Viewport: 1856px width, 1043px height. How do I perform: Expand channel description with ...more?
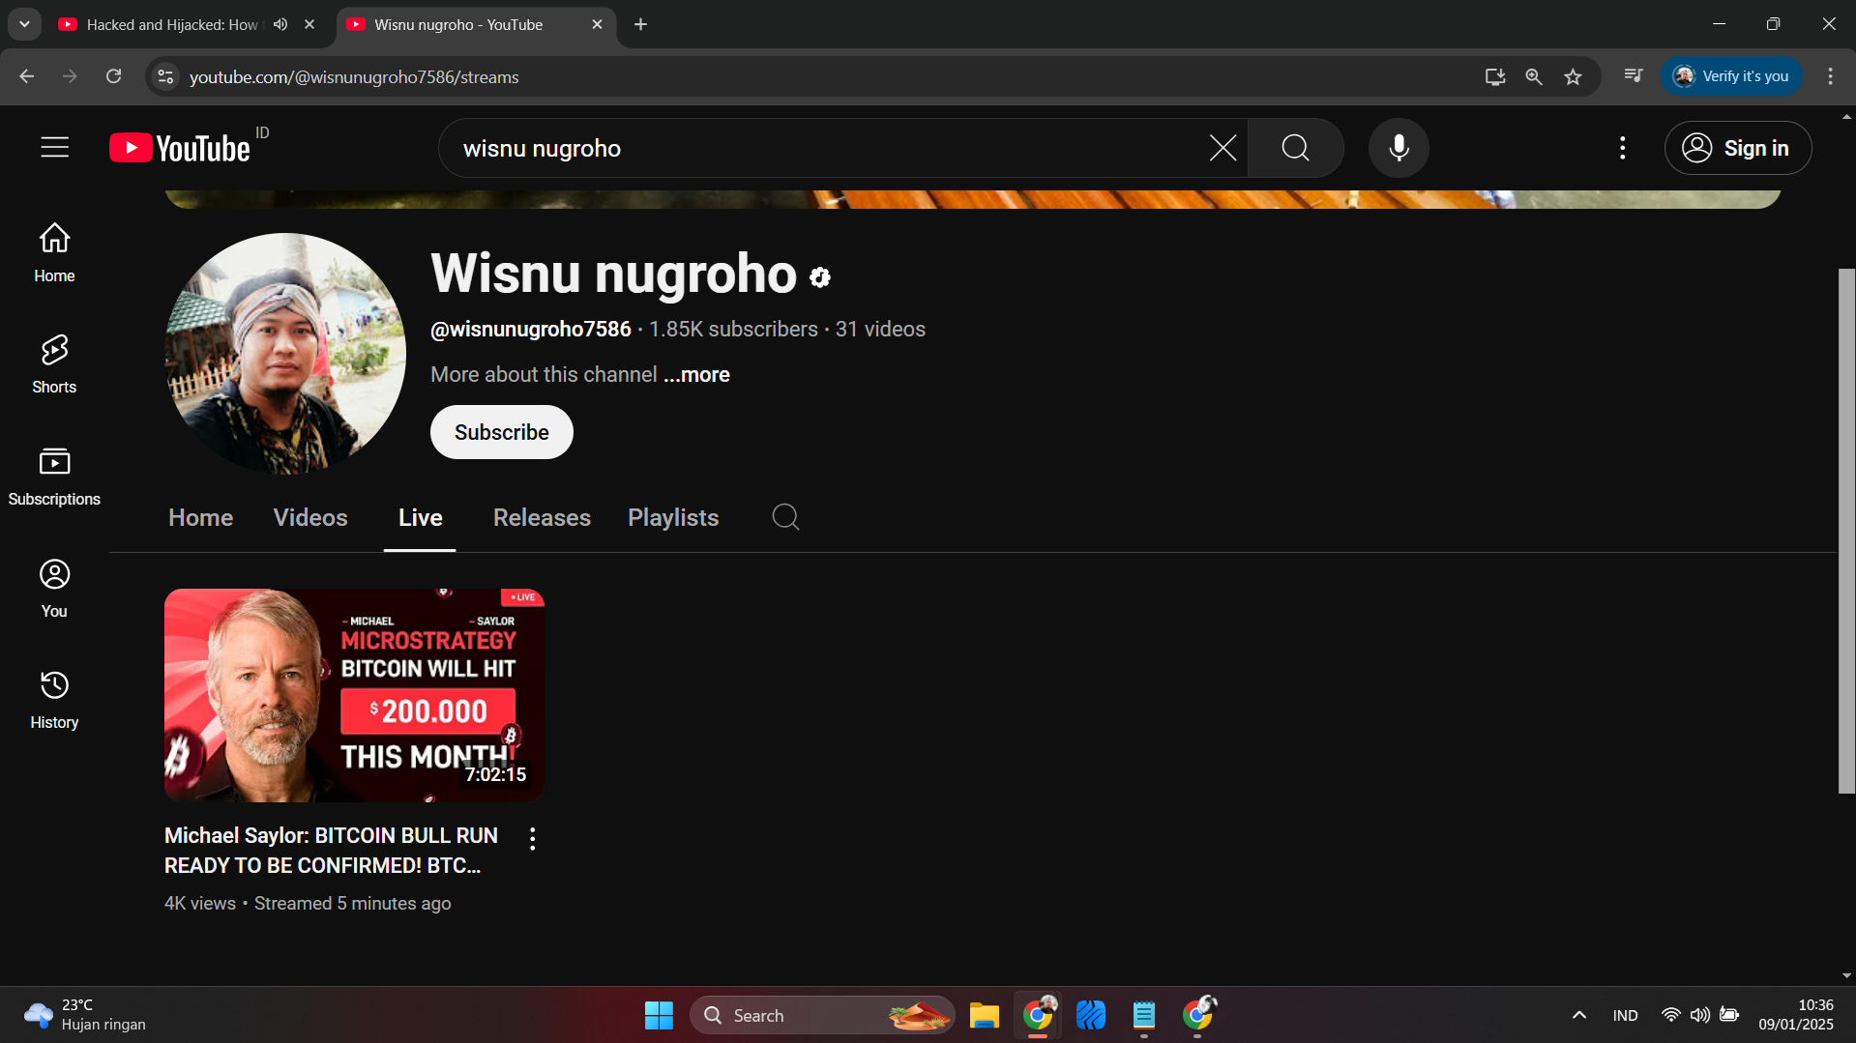pos(695,375)
